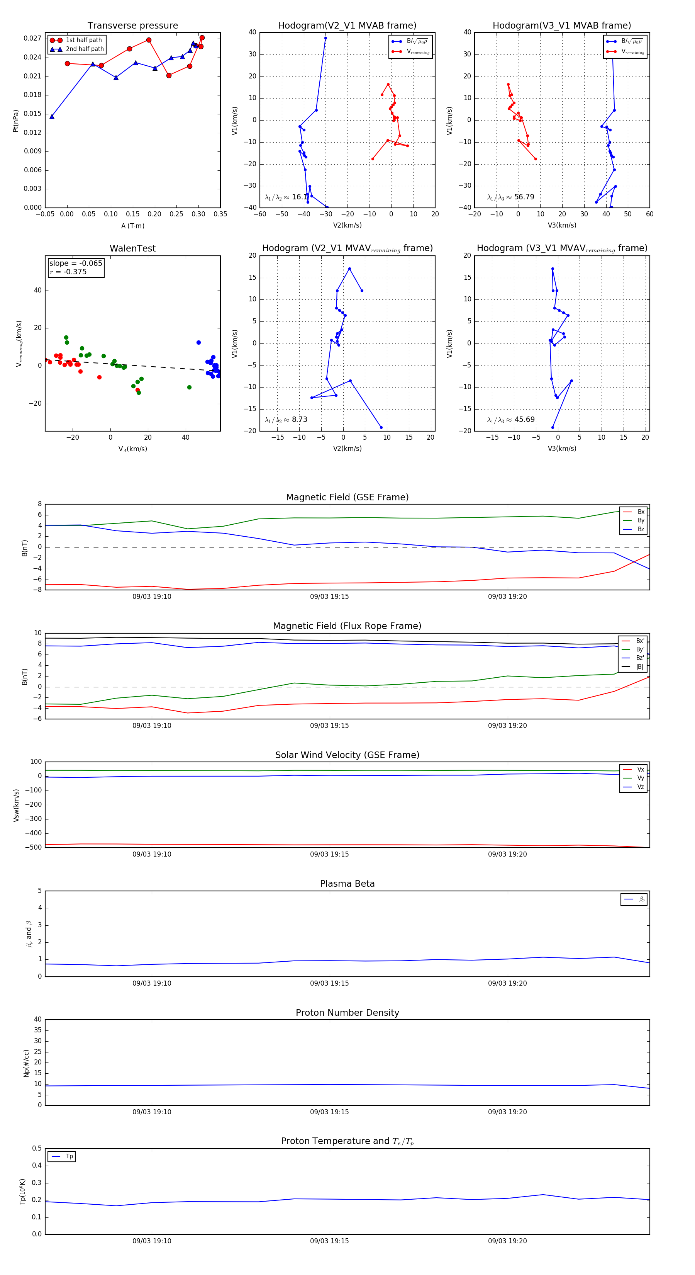
Task: Click the 'Proton Temperature and Te/Tp' title
Action: tap(347, 1141)
